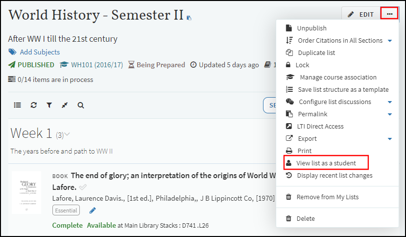Expand Order Citations in All Sections submenu

(x=390, y=41)
